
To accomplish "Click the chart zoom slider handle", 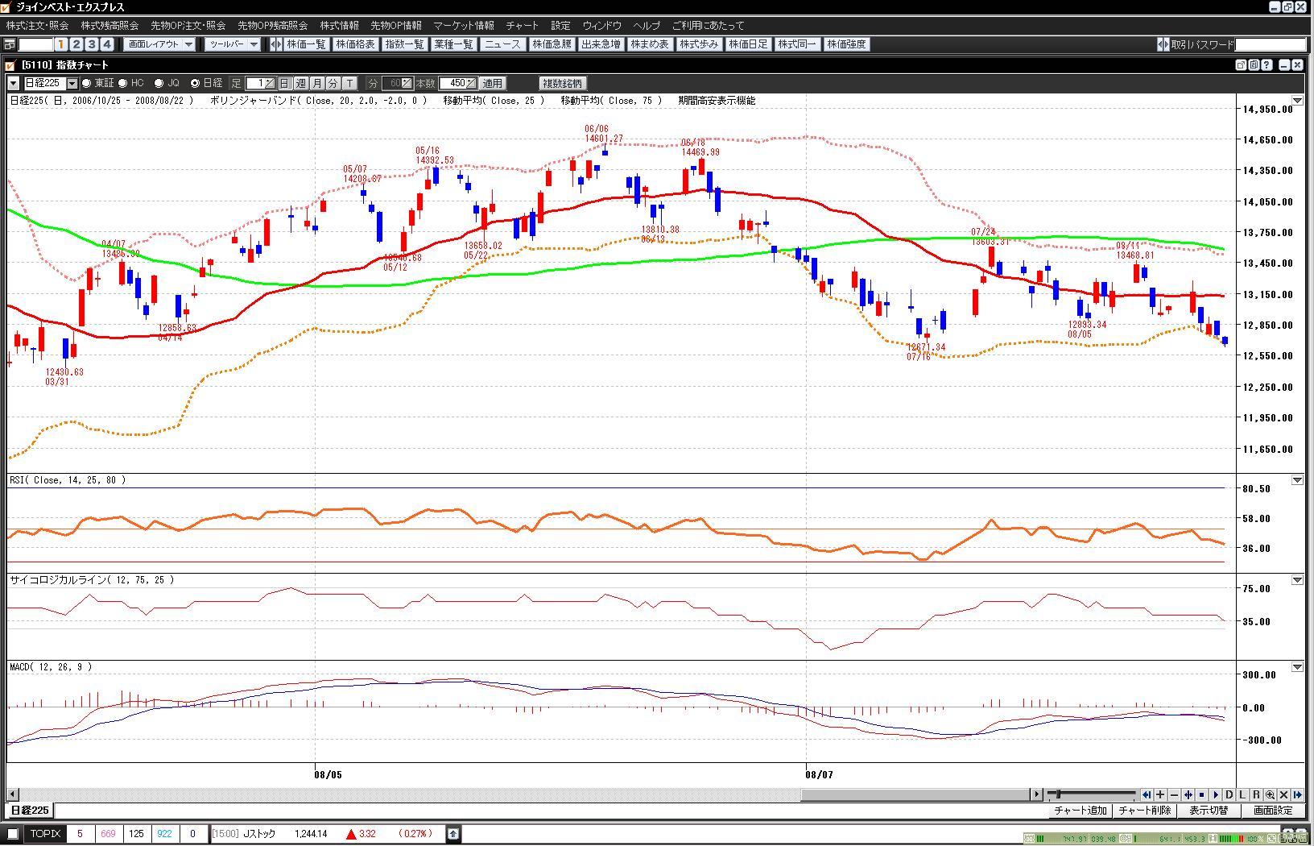I will tap(1058, 794).
